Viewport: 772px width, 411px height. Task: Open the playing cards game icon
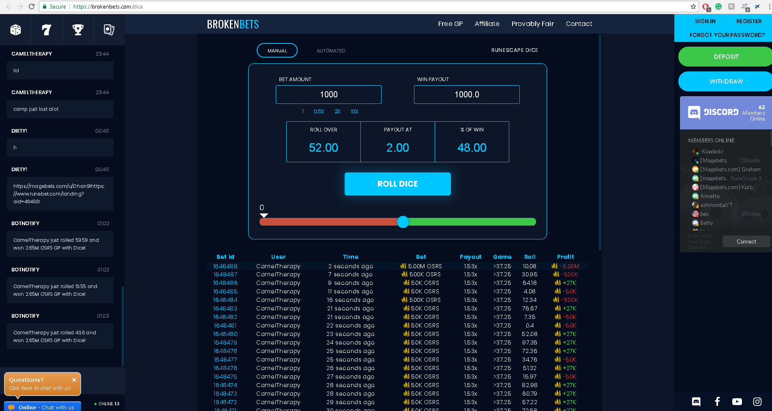click(109, 30)
